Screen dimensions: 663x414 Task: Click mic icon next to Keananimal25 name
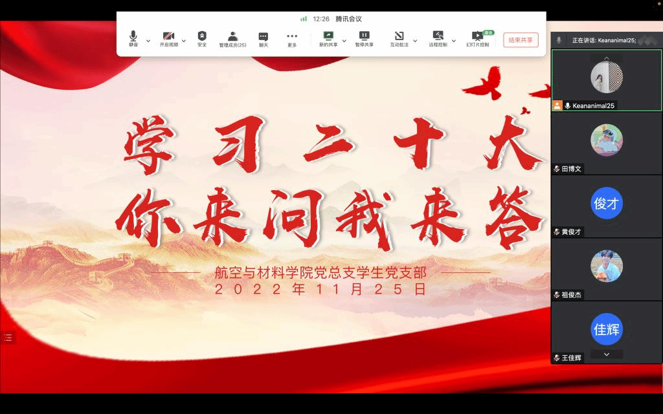(x=567, y=105)
